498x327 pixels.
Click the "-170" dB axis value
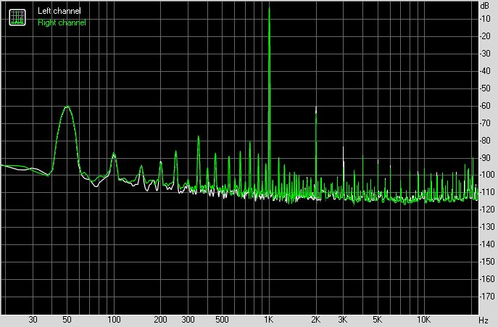click(487, 296)
